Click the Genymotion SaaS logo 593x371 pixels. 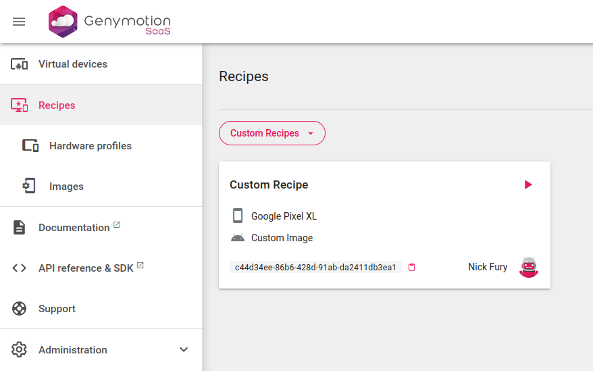click(109, 22)
